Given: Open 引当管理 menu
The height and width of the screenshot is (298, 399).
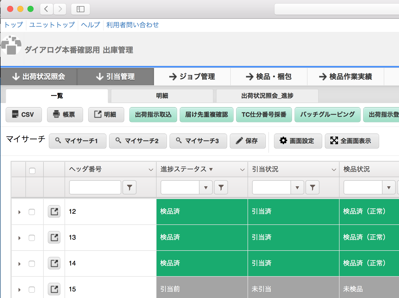Looking at the screenshot, I should (116, 77).
